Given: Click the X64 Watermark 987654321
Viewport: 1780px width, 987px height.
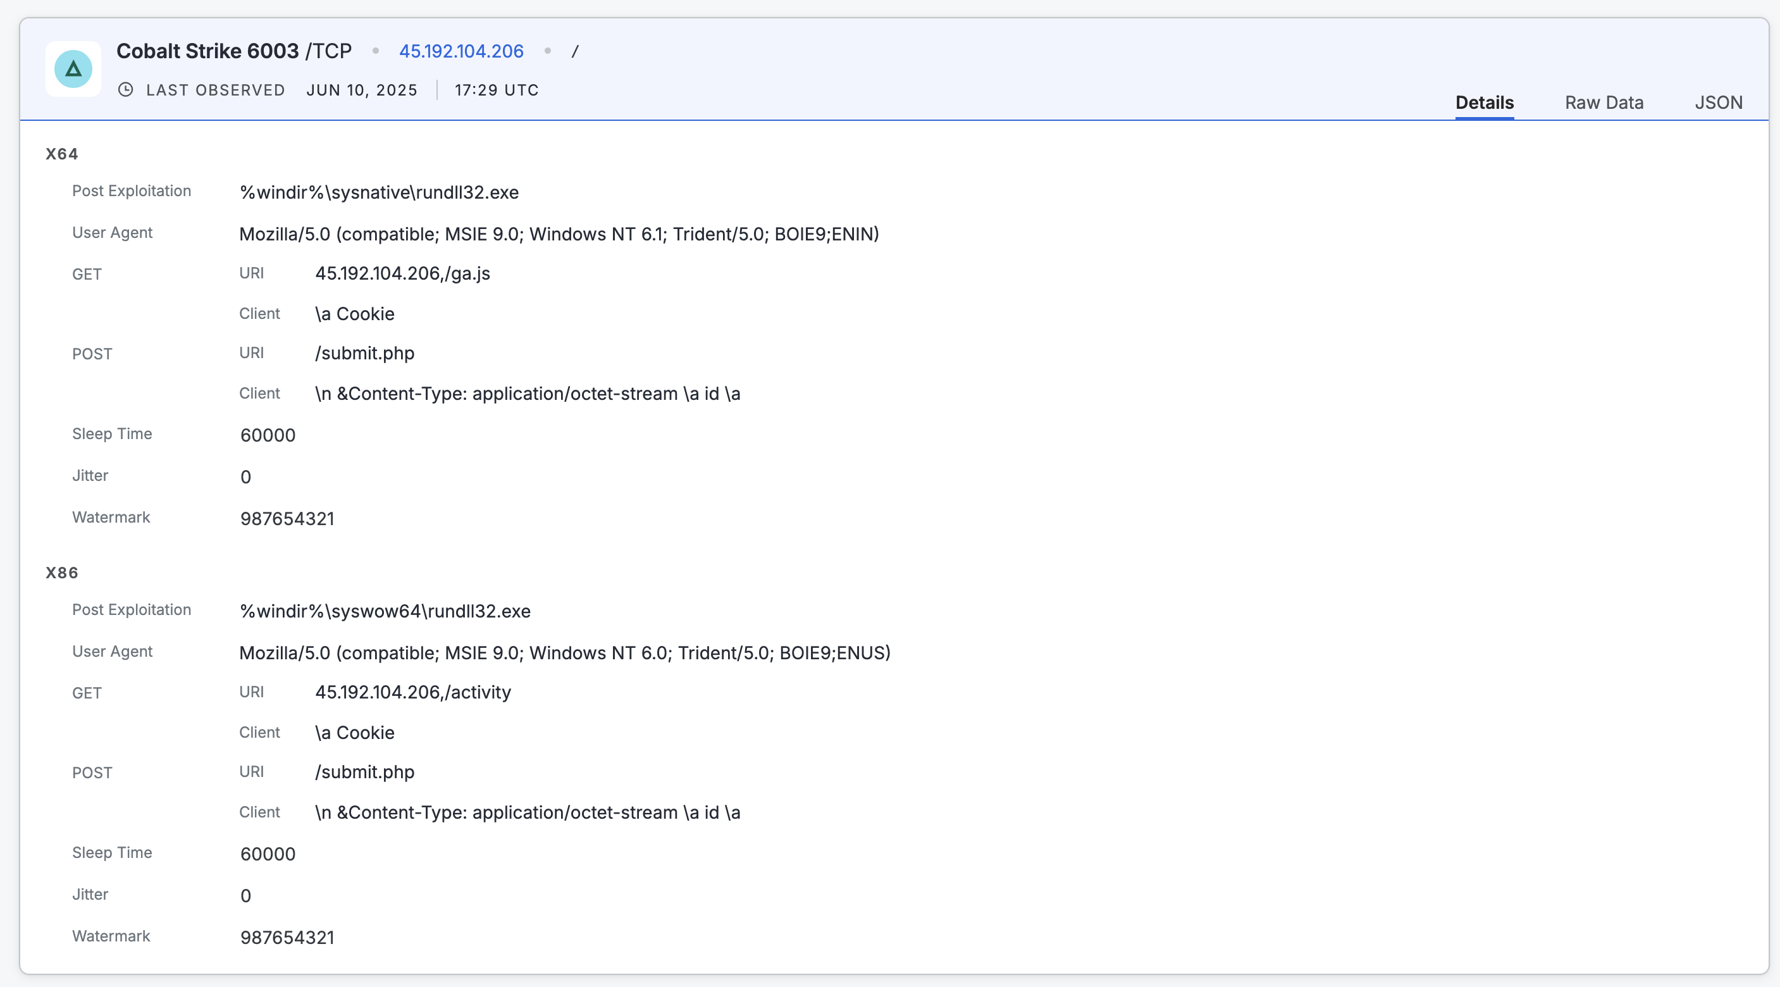Looking at the screenshot, I should 287,519.
